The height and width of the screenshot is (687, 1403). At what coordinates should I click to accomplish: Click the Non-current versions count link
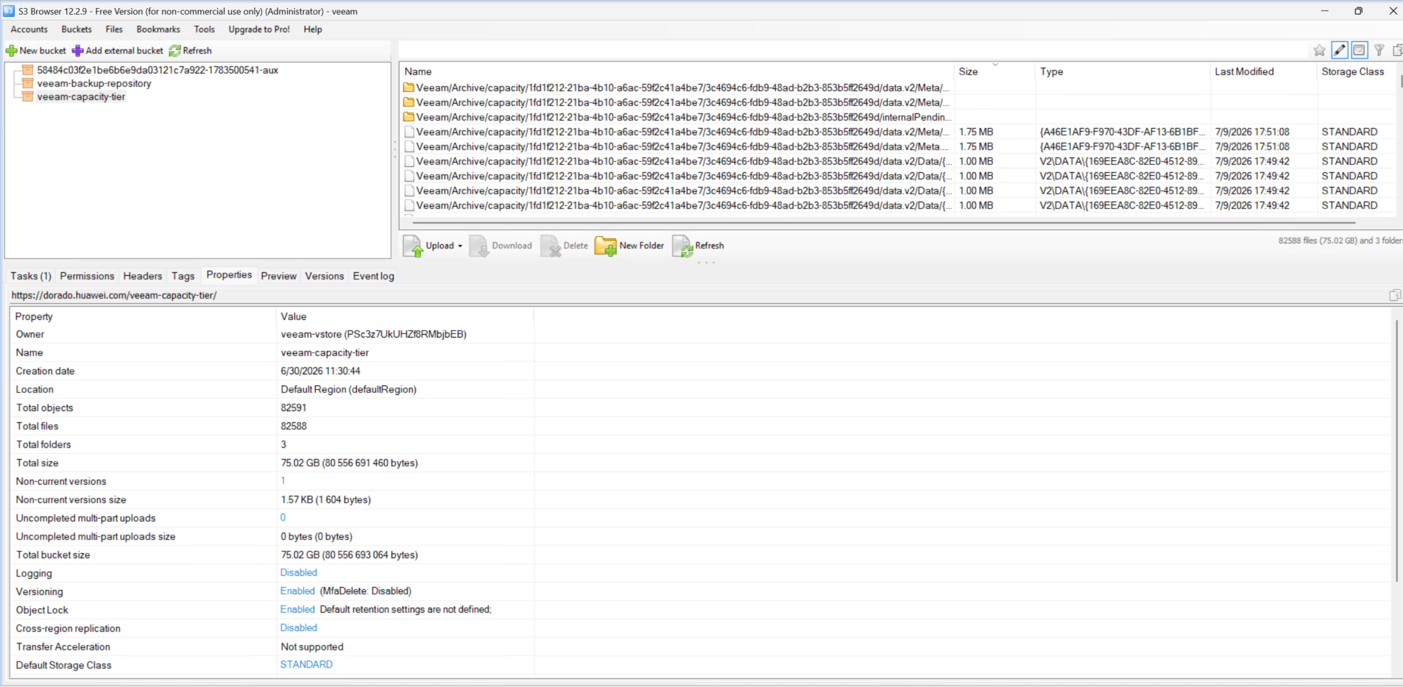tap(283, 481)
